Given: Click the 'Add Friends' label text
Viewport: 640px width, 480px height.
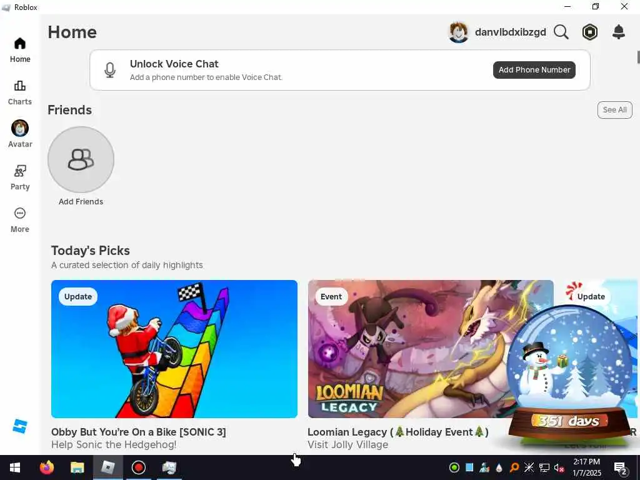Looking at the screenshot, I should click(x=81, y=202).
